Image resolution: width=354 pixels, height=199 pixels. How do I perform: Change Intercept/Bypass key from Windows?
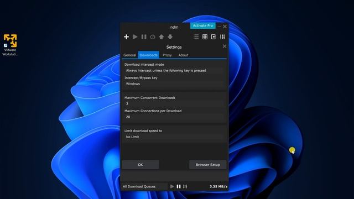(174, 84)
